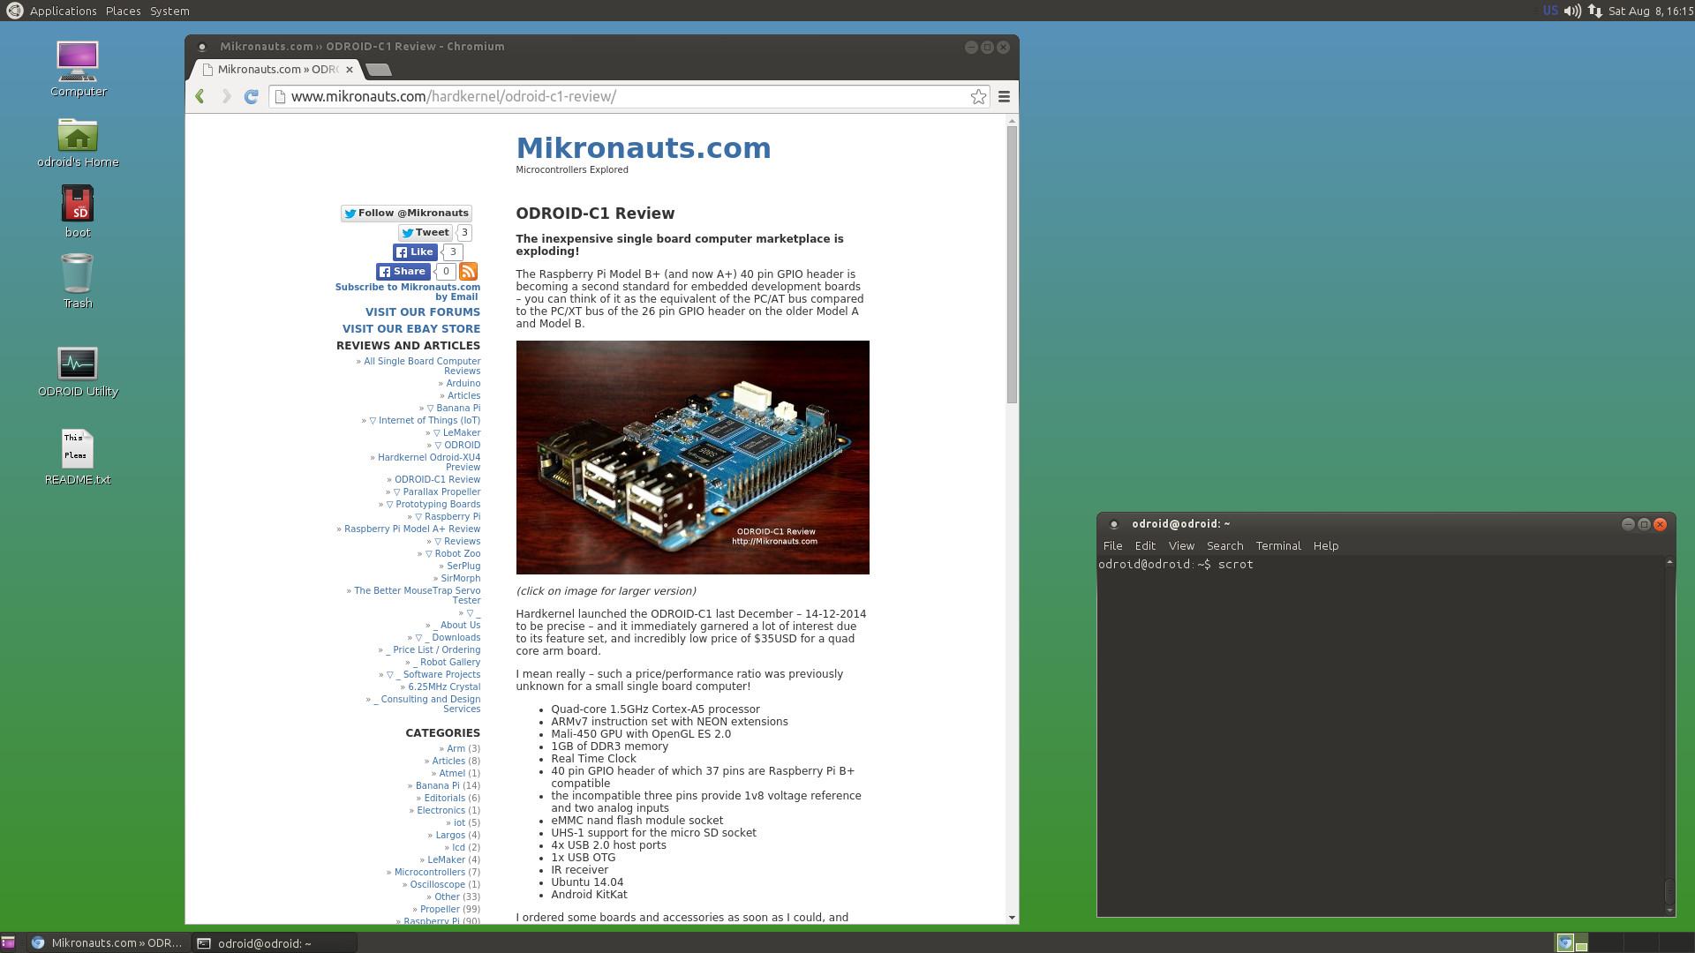Open the Terminal menu in terminal window

click(1278, 546)
